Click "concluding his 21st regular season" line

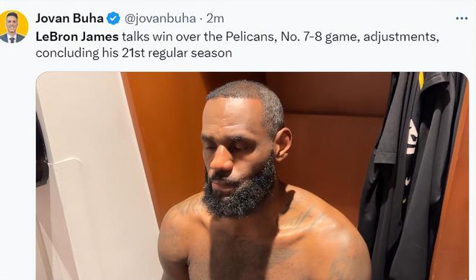click(134, 53)
